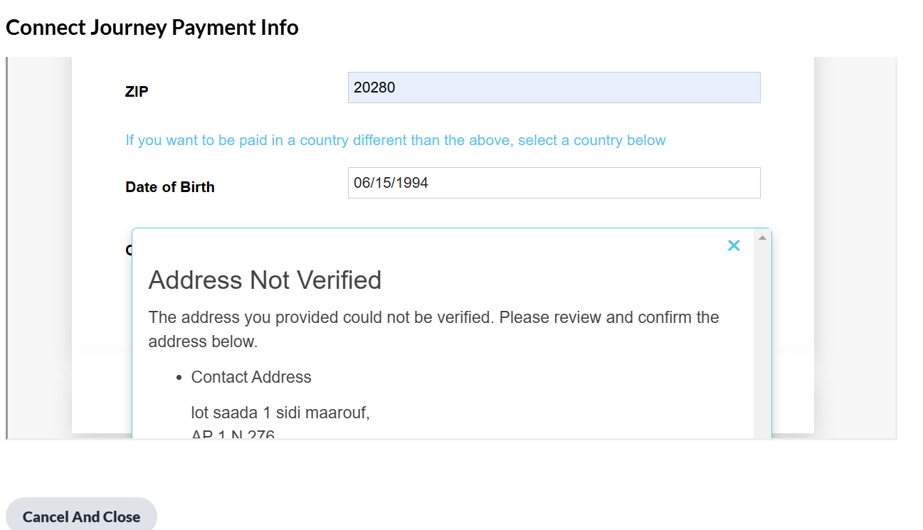
Task: Click the partially visible "AP 1 N 276" line
Action: point(233,434)
